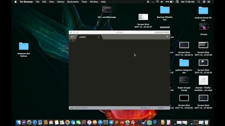Open App Store icon in Dock
The height and width of the screenshot is (126, 225).
(x=100, y=122)
